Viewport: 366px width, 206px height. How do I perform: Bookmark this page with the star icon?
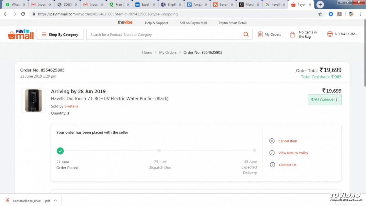[320, 14]
